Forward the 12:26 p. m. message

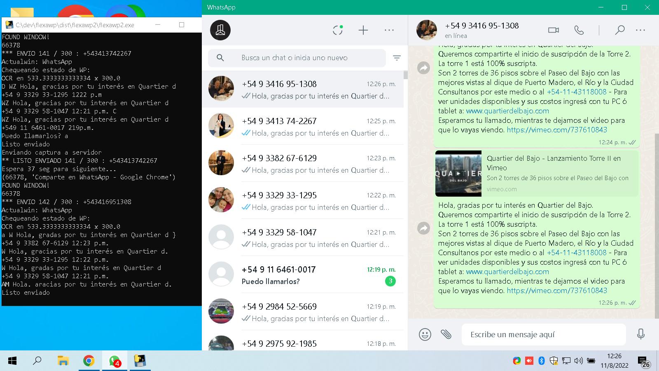(x=423, y=228)
